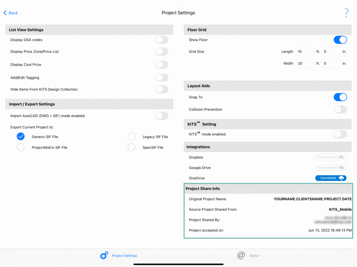Select SpecSIF File export option
The height and width of the screenshot is (267, 357).
point(131,147)
